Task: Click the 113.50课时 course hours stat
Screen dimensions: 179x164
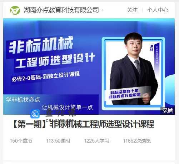Action: click(58, 141)
